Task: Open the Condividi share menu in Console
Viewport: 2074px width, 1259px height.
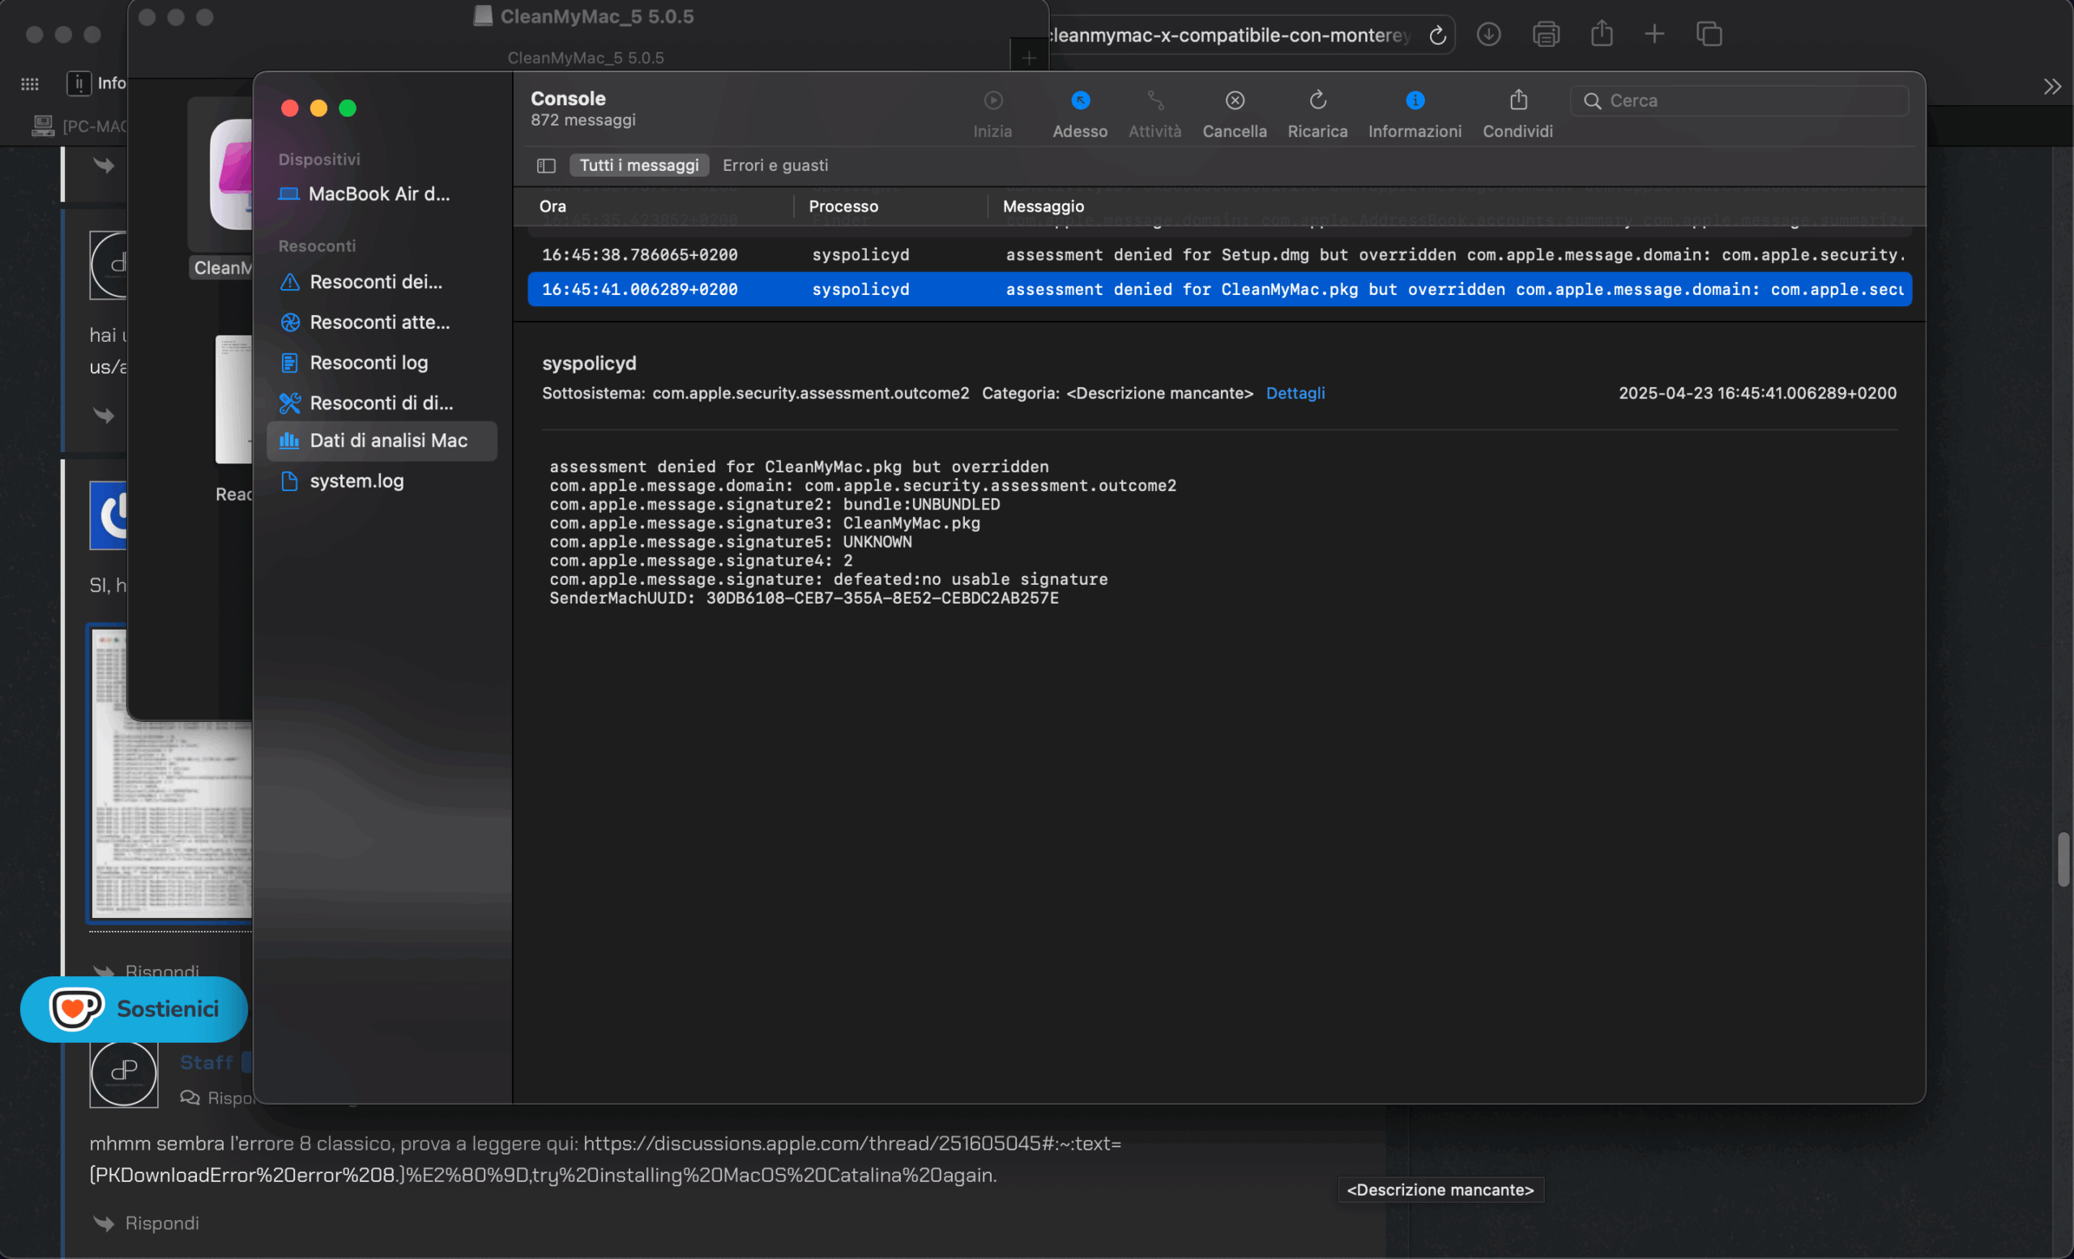Action: pos(1518,100)
